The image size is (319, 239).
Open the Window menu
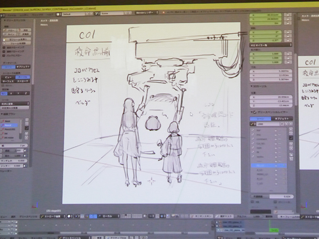(37, 15)
